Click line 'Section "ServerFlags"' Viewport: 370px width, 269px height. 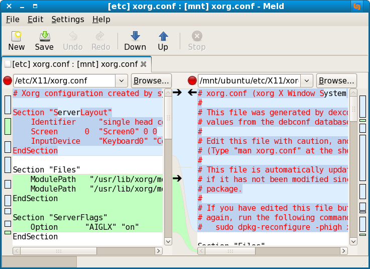pyautogui.click(x=60, y=218)
